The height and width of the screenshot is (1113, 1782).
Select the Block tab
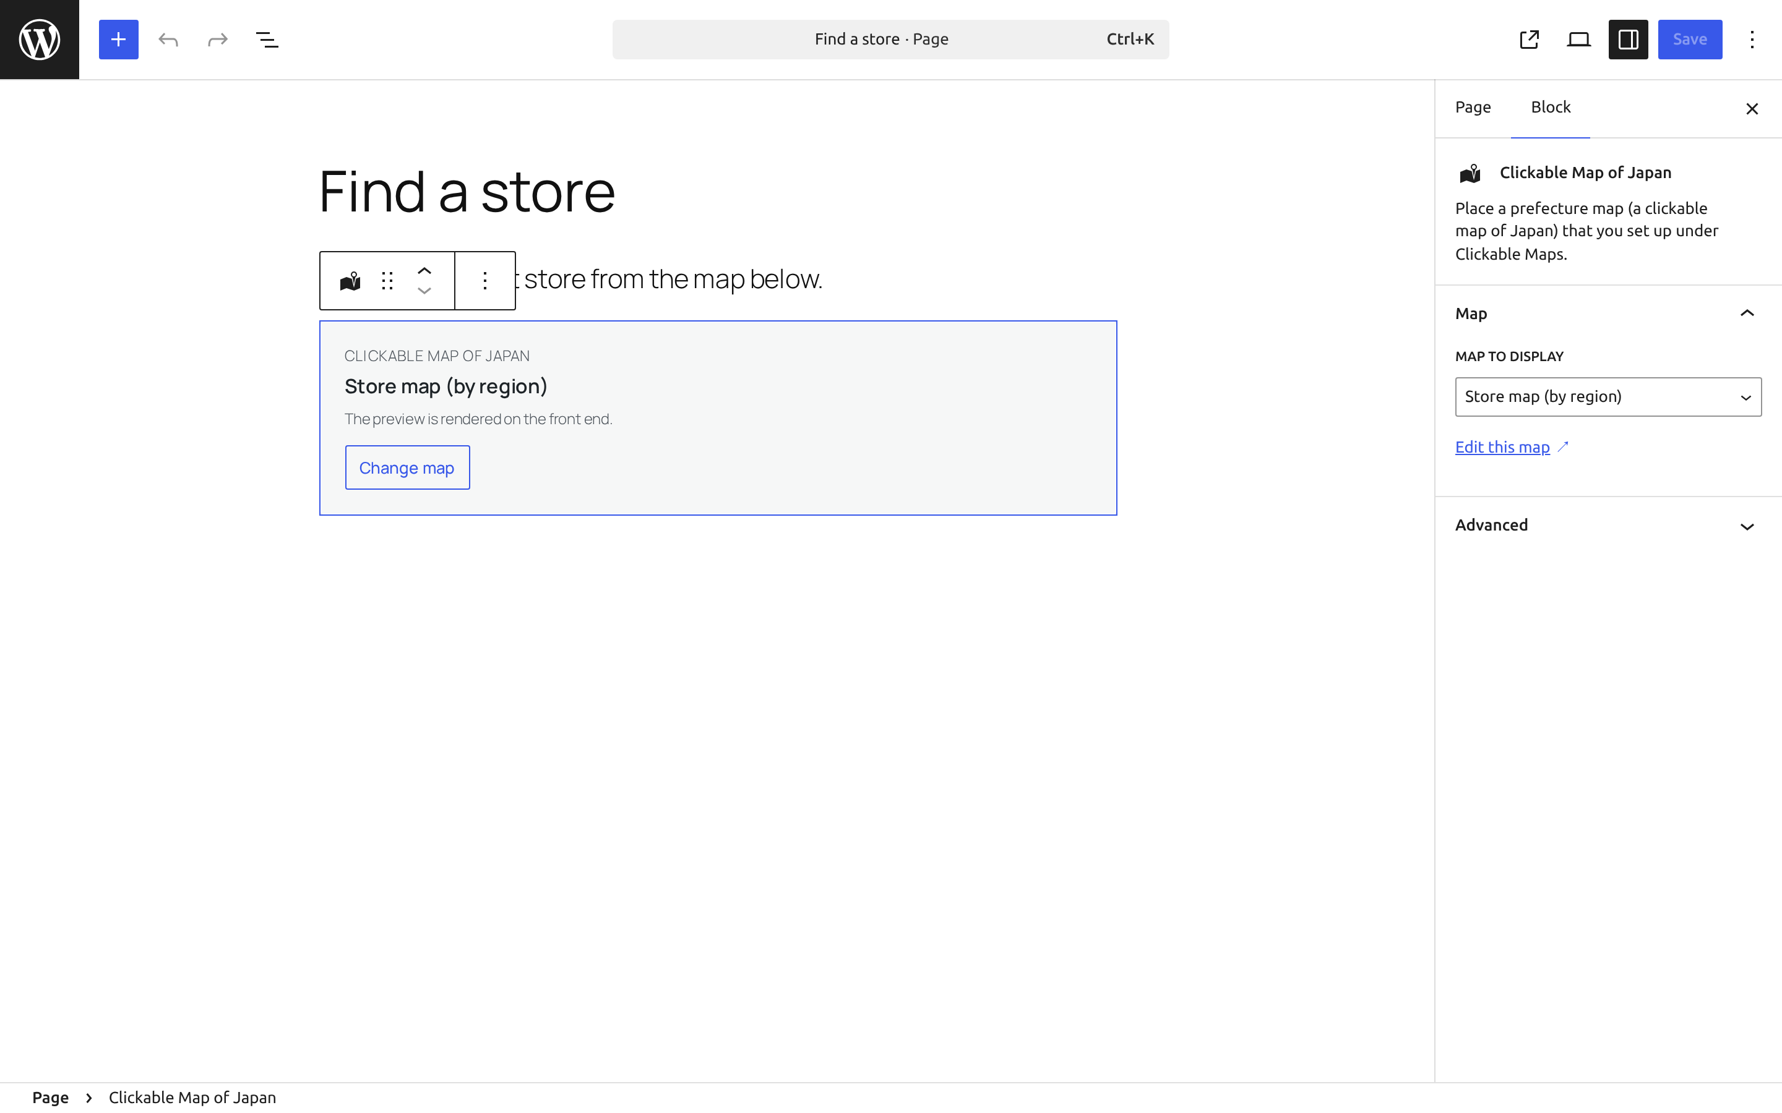(x=1551, y=108)
